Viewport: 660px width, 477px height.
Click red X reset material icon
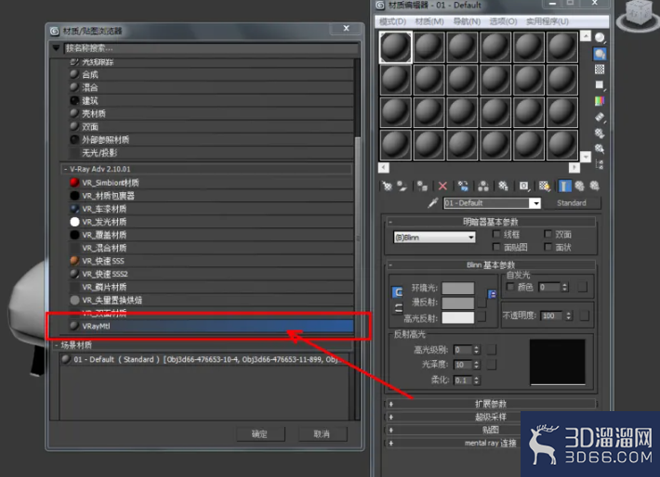(442, 187)
